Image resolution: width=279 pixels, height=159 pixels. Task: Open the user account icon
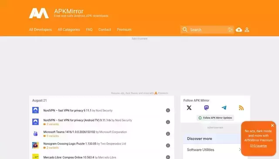pos(247,30)
